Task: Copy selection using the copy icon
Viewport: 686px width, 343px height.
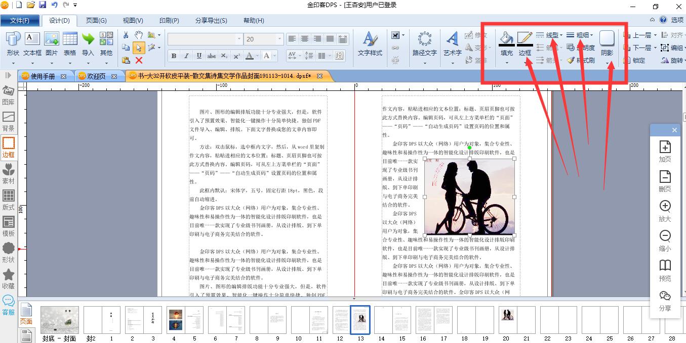Action: pyautogui.click(x=126, y=47)
